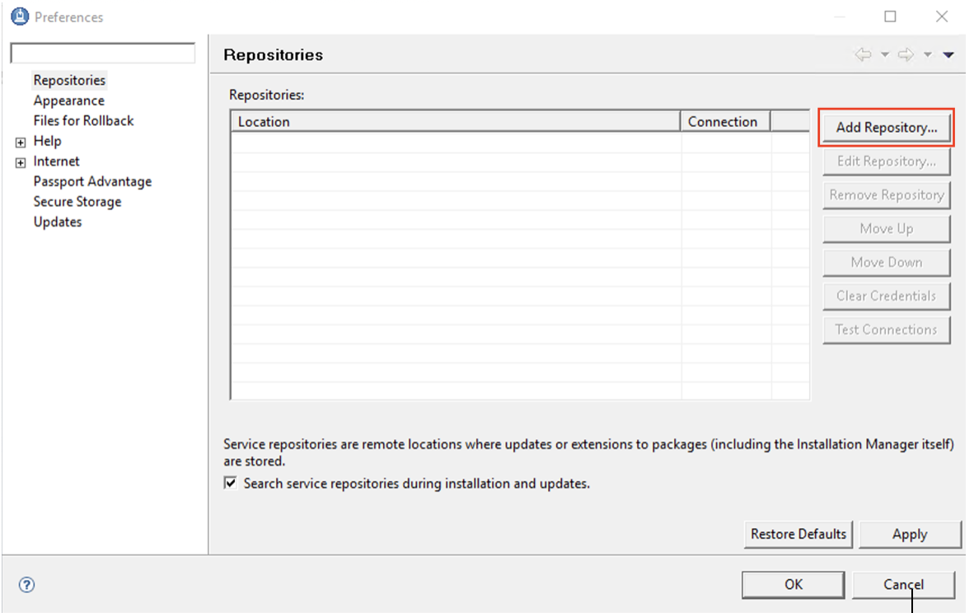Confirm with the OK button

tap(794, 584)
